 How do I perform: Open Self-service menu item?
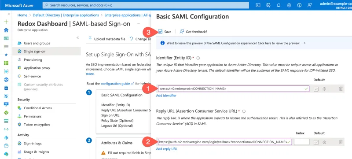[x=32, y=76]
